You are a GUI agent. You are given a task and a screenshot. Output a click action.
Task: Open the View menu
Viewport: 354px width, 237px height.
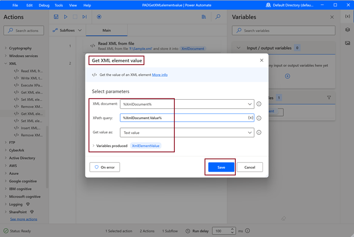(72, 5)
